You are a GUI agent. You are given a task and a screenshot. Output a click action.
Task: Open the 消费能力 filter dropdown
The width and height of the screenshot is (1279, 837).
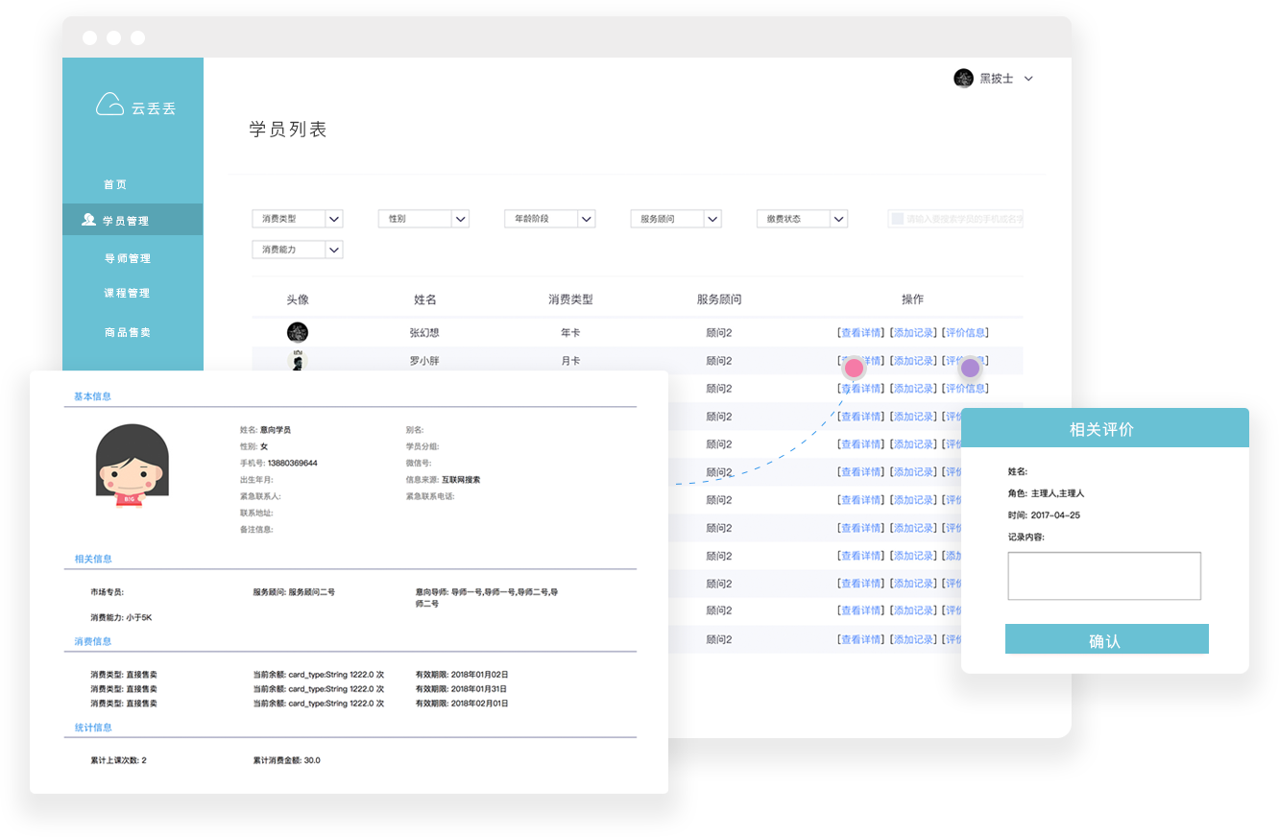click(x=334, y=250)
